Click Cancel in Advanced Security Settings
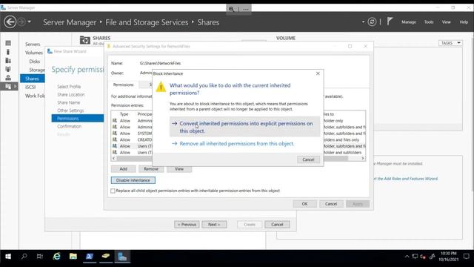Image resolution: width=474 pixels, height=267 pixels. point(331,204)
